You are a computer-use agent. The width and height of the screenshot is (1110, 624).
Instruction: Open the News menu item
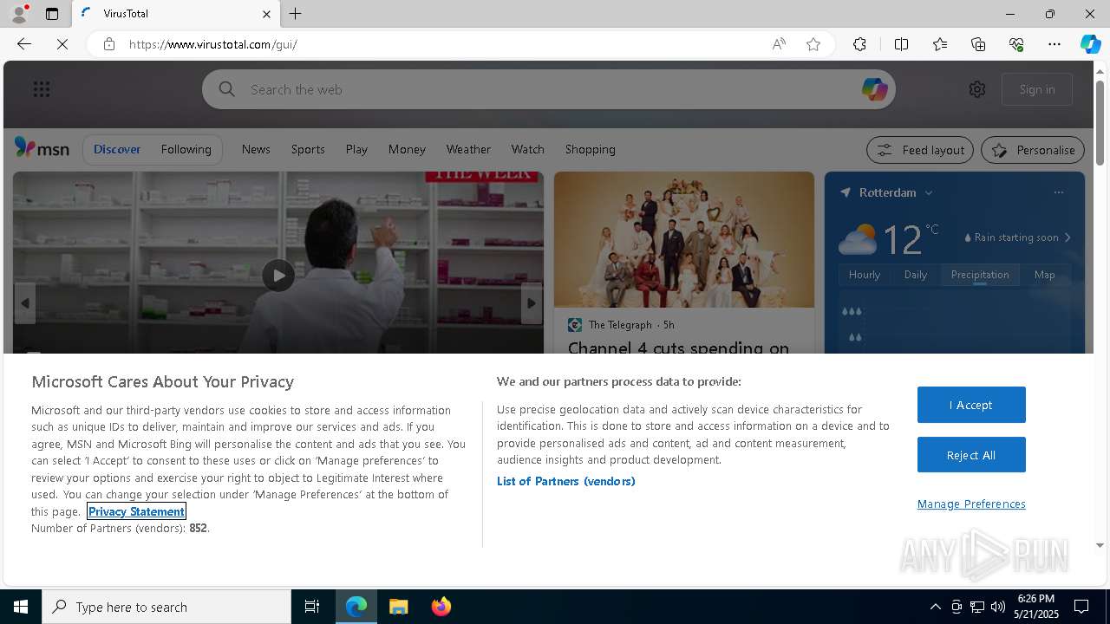point(256,149)
